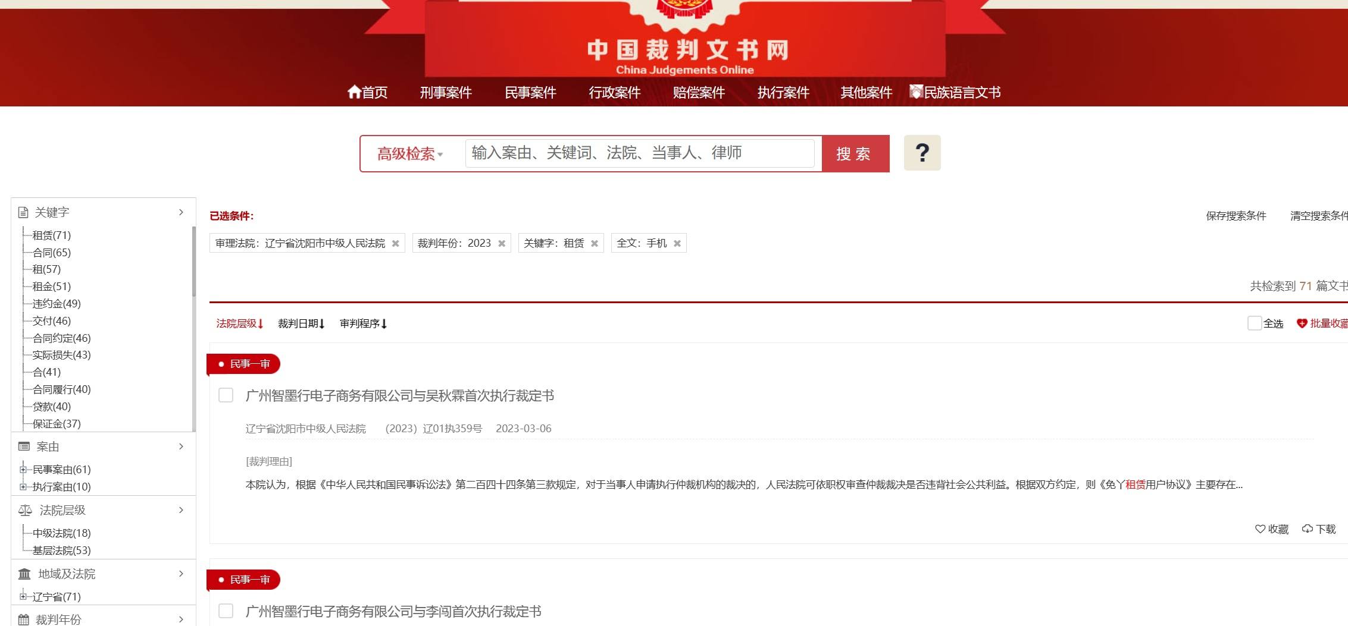This screenshot has width=1348, height=626.
Task: Click 下载 cloud icon for first result
Action: (1308, 529)
